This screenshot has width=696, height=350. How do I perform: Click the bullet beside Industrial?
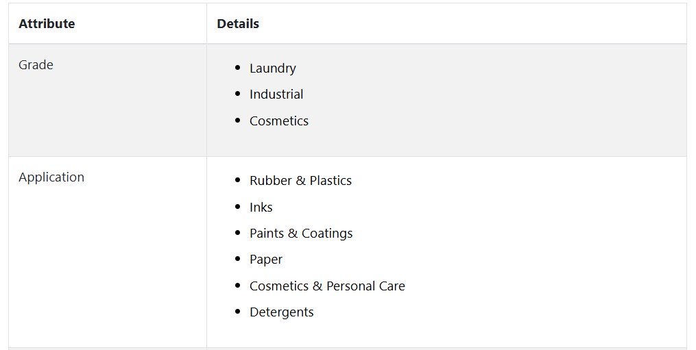click(238, 94)
